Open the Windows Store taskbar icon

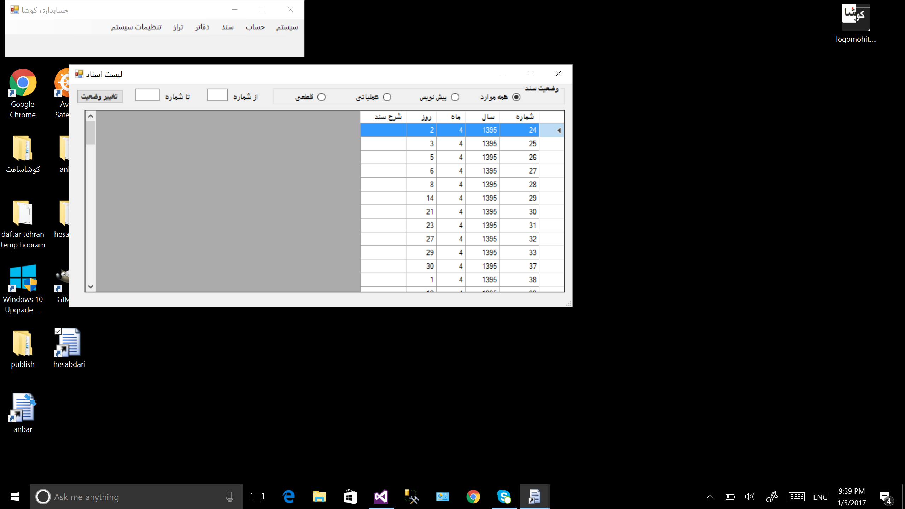(x=350, y=497)
